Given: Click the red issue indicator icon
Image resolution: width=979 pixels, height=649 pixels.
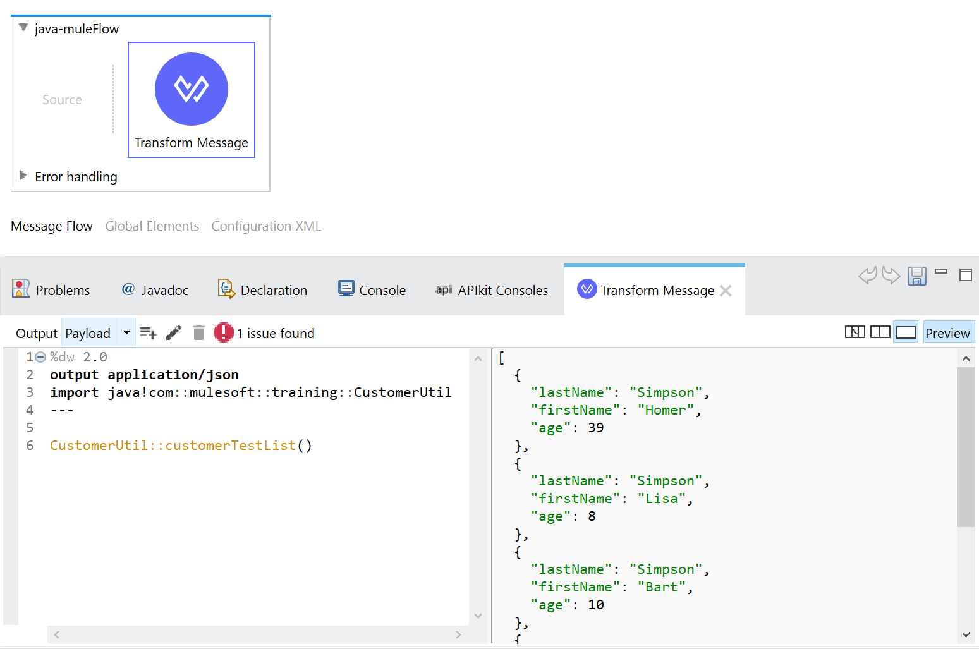Looking at the screenshot, I should tap(224, 332).
